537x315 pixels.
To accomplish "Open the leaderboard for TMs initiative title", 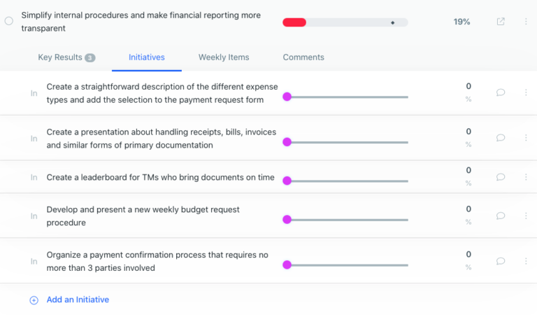I will (160, 177).
